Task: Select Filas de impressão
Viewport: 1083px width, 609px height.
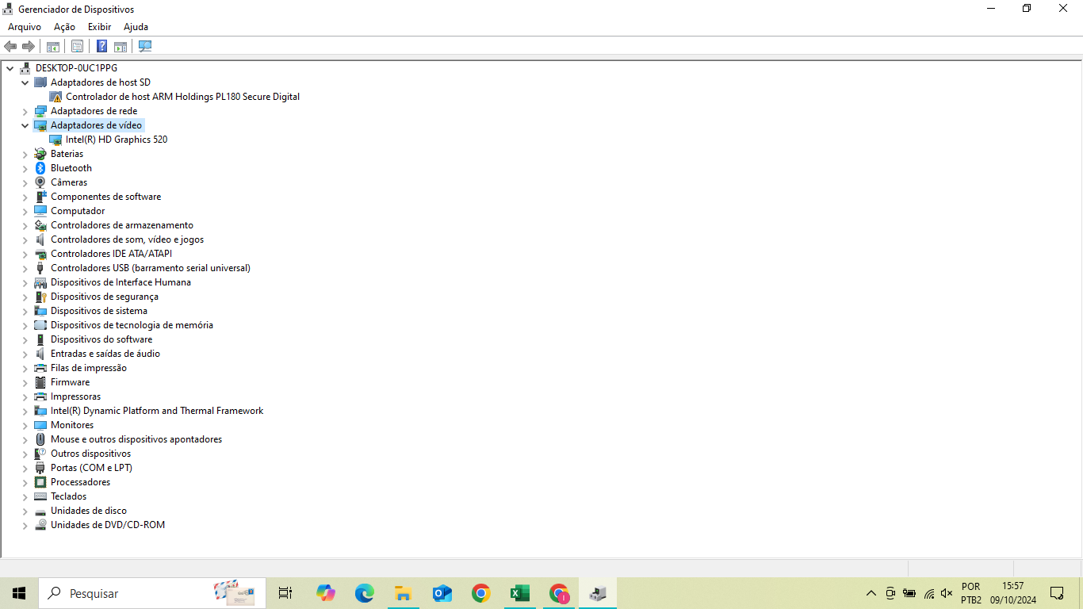Action: (89, 368)
